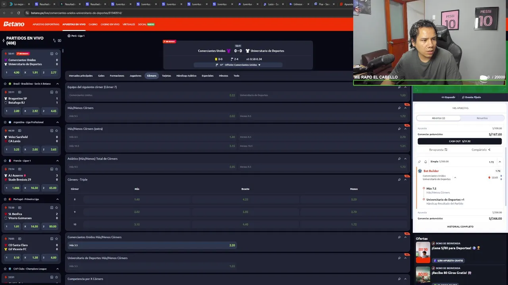
Task: Select Más 3.5 odds 2.20 bet
Action: 152,245
